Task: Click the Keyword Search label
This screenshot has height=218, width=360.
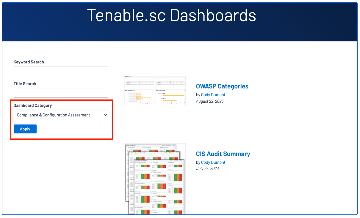Action: [x=29, y=62]
